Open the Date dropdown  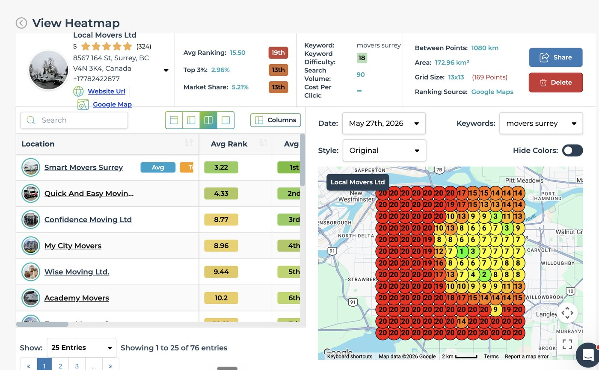click(384, 123)
